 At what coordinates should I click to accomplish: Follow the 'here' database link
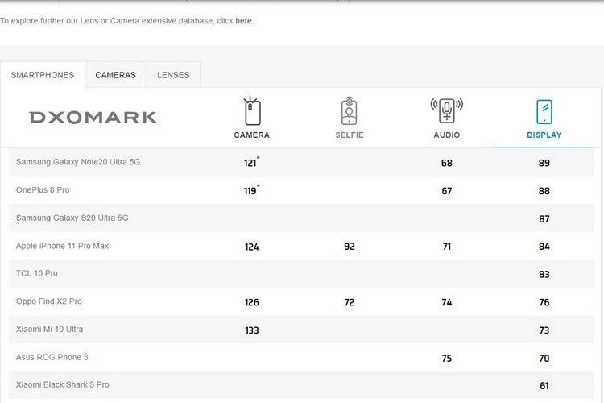coord(243,21)
